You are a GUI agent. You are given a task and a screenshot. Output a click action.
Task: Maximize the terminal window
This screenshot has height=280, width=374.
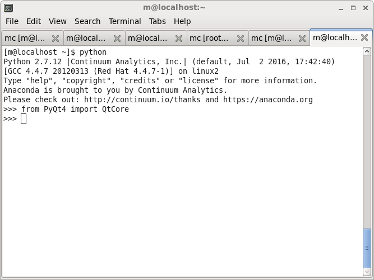[x=353, y=8]
